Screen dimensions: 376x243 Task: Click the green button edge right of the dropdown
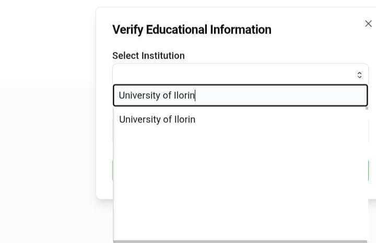click(368, 170)
